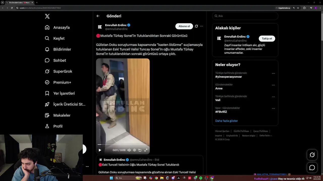Open a new browser tab

pyautogui.click(x=37, y=3)
